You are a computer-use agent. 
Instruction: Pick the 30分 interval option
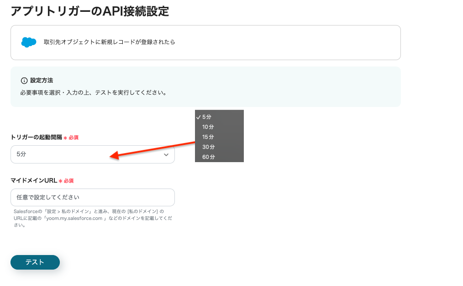pos(208,147)
